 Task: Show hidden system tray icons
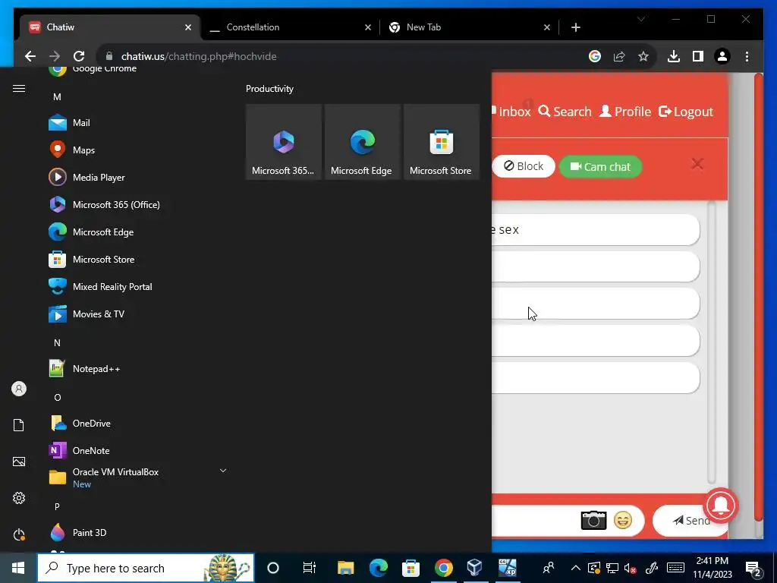575,568
